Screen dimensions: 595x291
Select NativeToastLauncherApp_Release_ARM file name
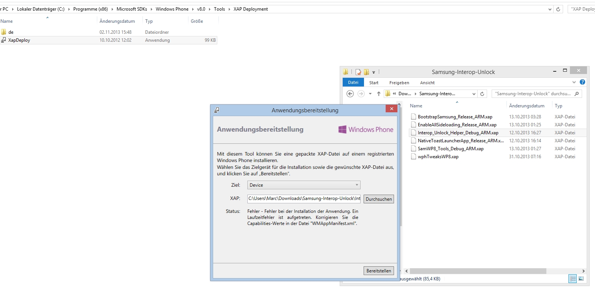coord(461,141)
